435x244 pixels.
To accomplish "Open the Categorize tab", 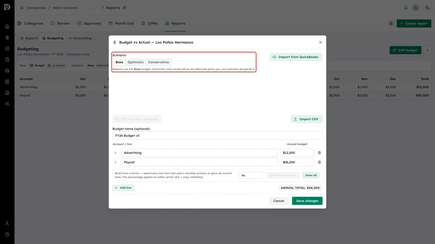I will tap(30, 24).
